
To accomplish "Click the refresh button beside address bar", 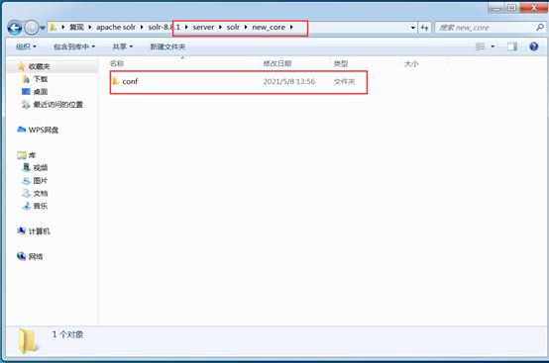I will point(425,28).
